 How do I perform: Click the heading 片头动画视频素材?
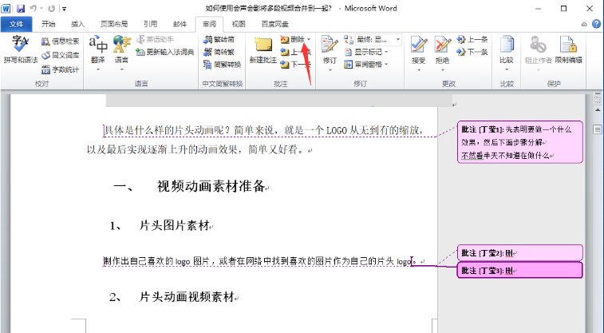pyautogui.click(x=187, y=296)
